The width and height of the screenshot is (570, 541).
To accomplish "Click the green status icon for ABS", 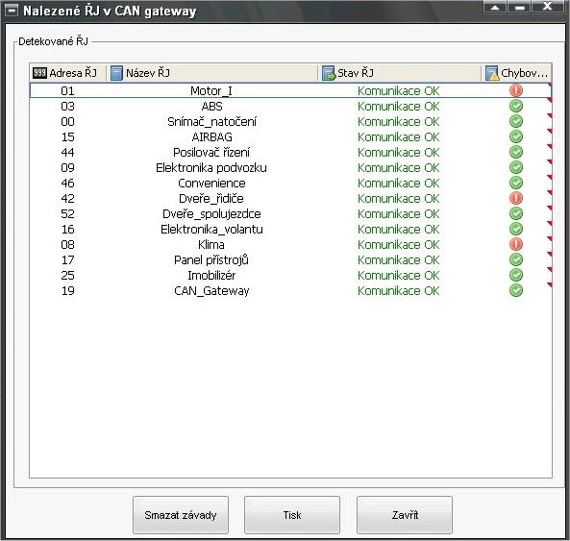I will (x=515, y=106).
